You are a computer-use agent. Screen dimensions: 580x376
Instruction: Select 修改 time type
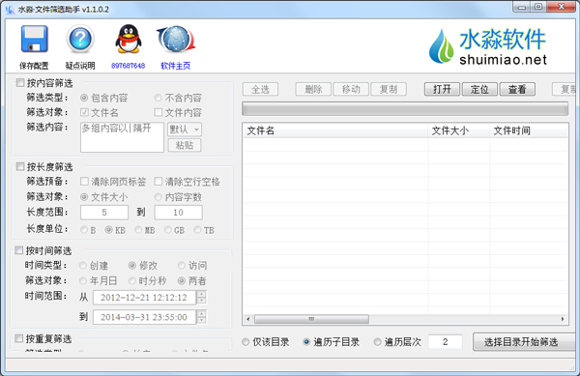pos(132,266)
